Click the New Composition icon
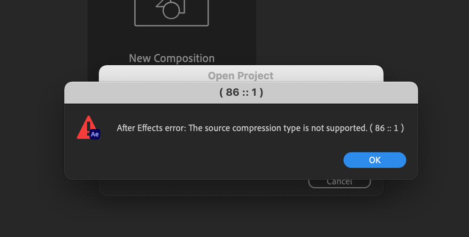The width and height of the screenshot is (469, 237). pos(171,12)
